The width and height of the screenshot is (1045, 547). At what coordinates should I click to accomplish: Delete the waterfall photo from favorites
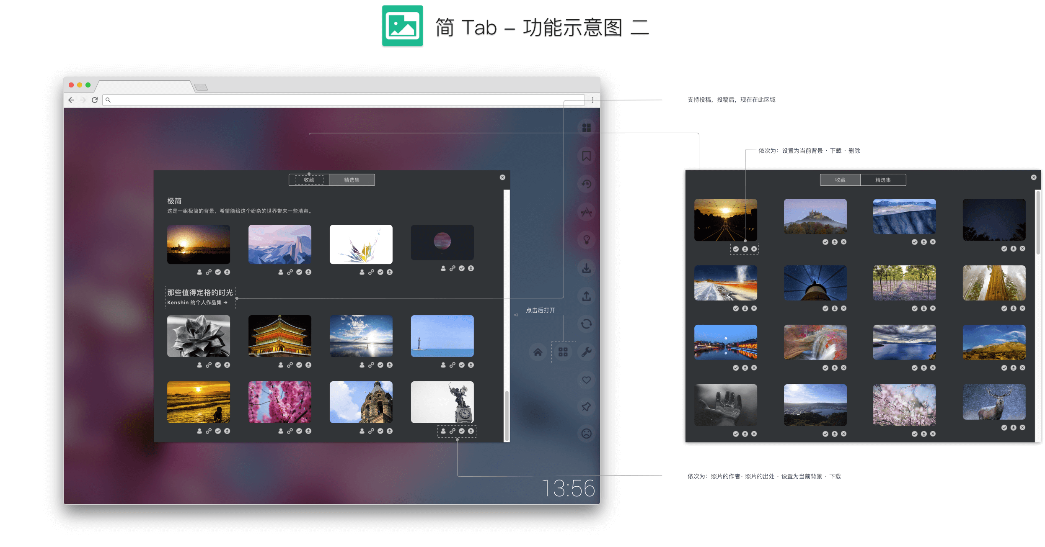pyautogui.click(x=844, y=368)
